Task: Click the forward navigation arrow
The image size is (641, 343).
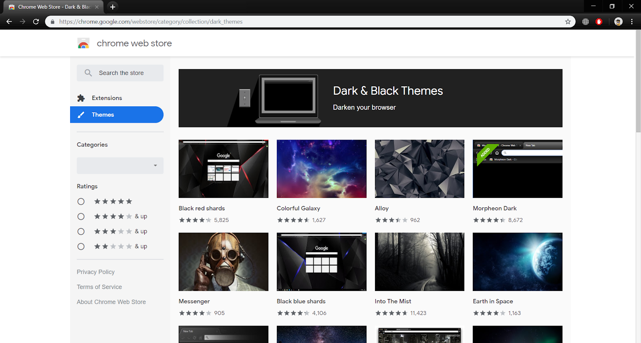Action: pos(22,22)
